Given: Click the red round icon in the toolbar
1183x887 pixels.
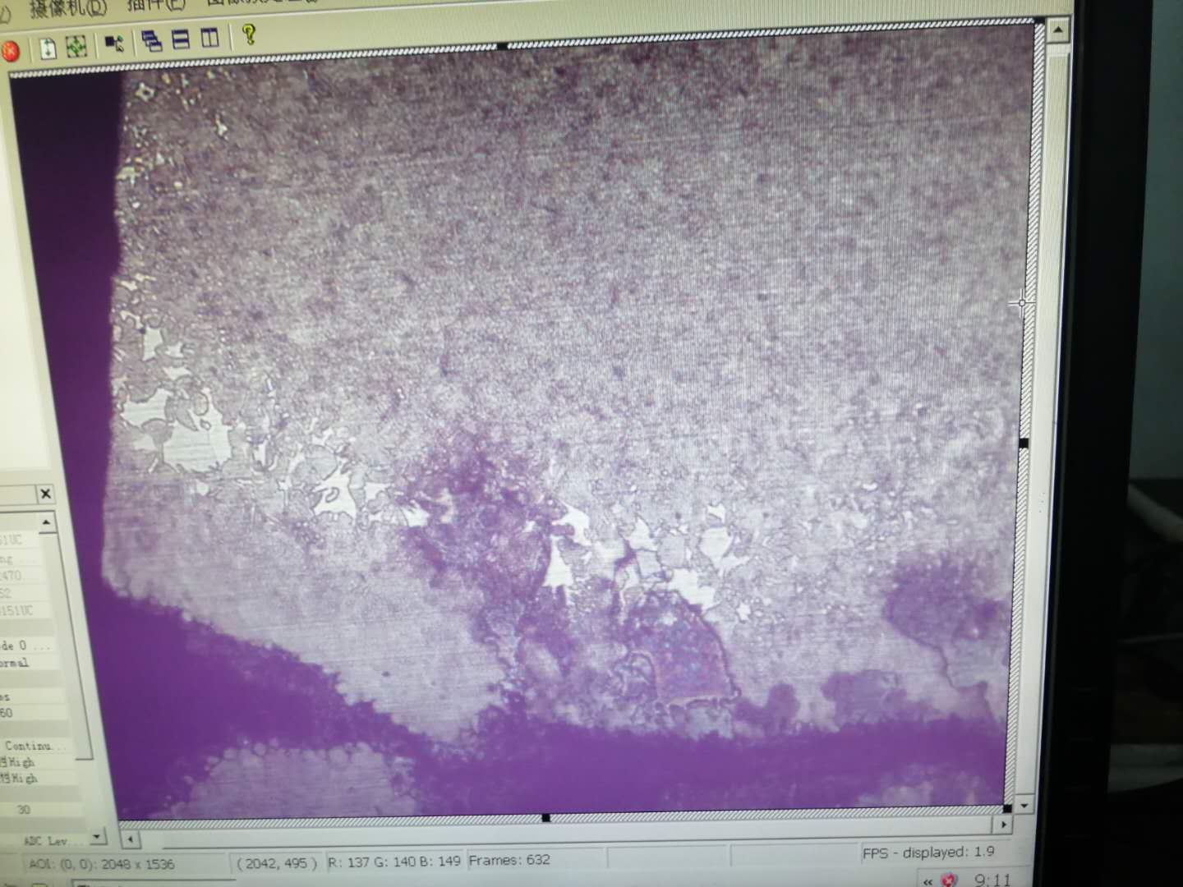Looking at the screenshot, I should [x=9, y=51].
